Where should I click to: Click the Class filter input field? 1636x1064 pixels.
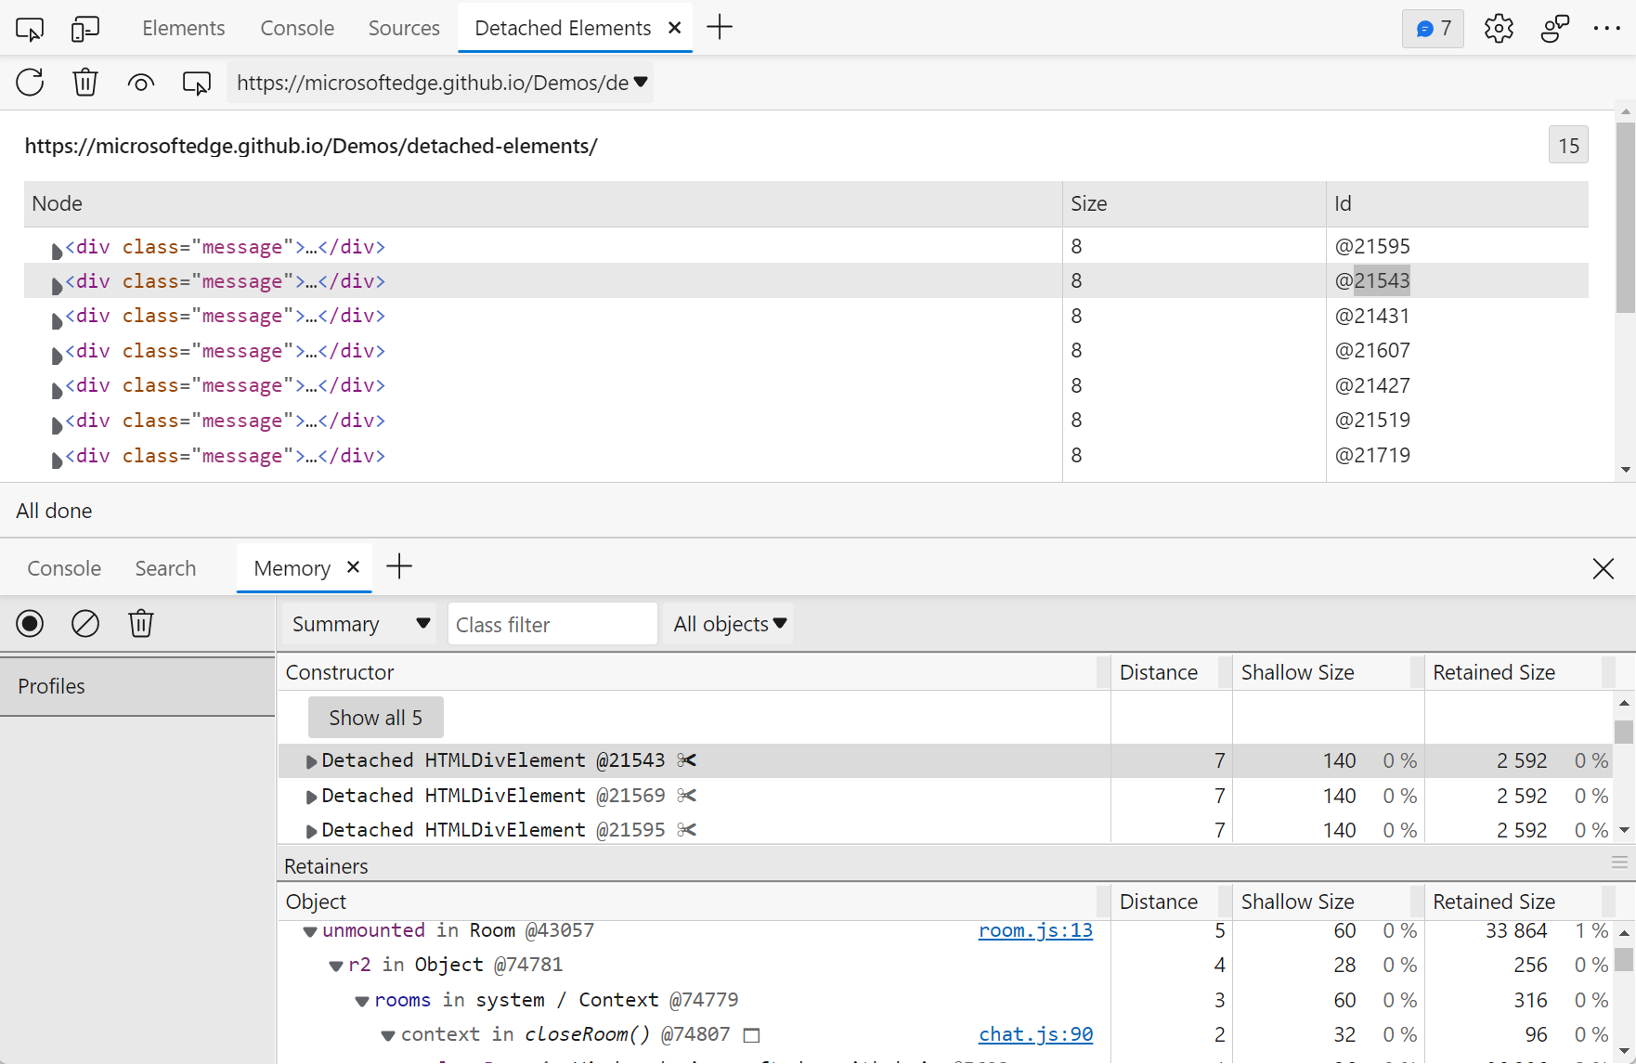point(552,624)
